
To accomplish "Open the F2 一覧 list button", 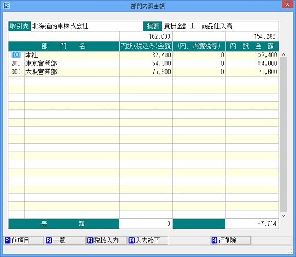I will [65, 240].
